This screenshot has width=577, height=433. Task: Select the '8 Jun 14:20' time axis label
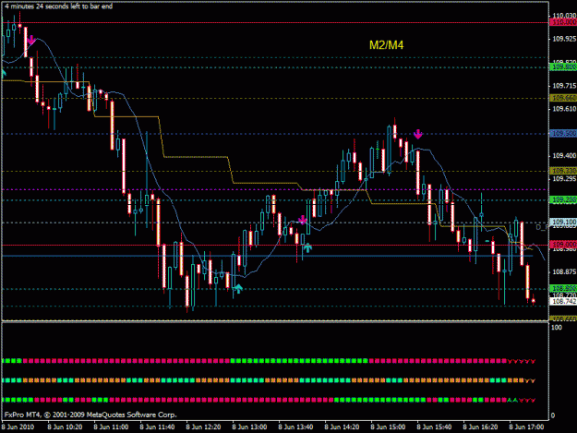point(342,427)
